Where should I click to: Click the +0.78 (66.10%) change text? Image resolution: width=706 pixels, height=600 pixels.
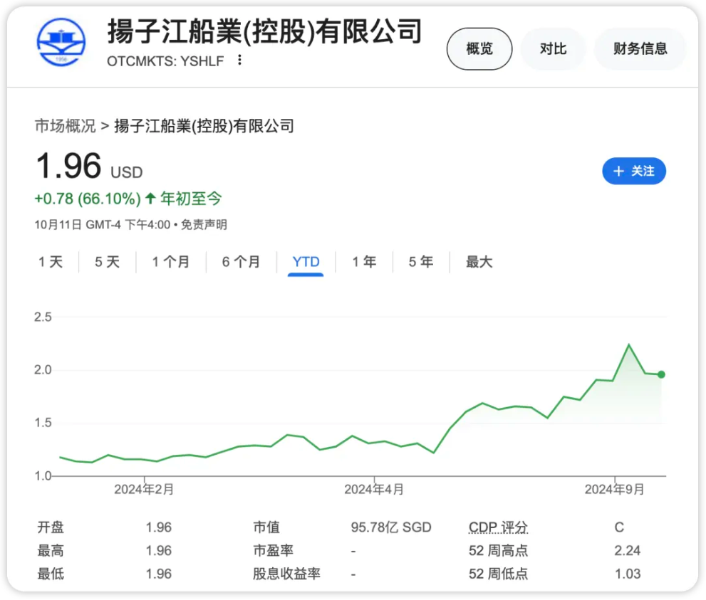pyautogui.click(x=88, y=199)
